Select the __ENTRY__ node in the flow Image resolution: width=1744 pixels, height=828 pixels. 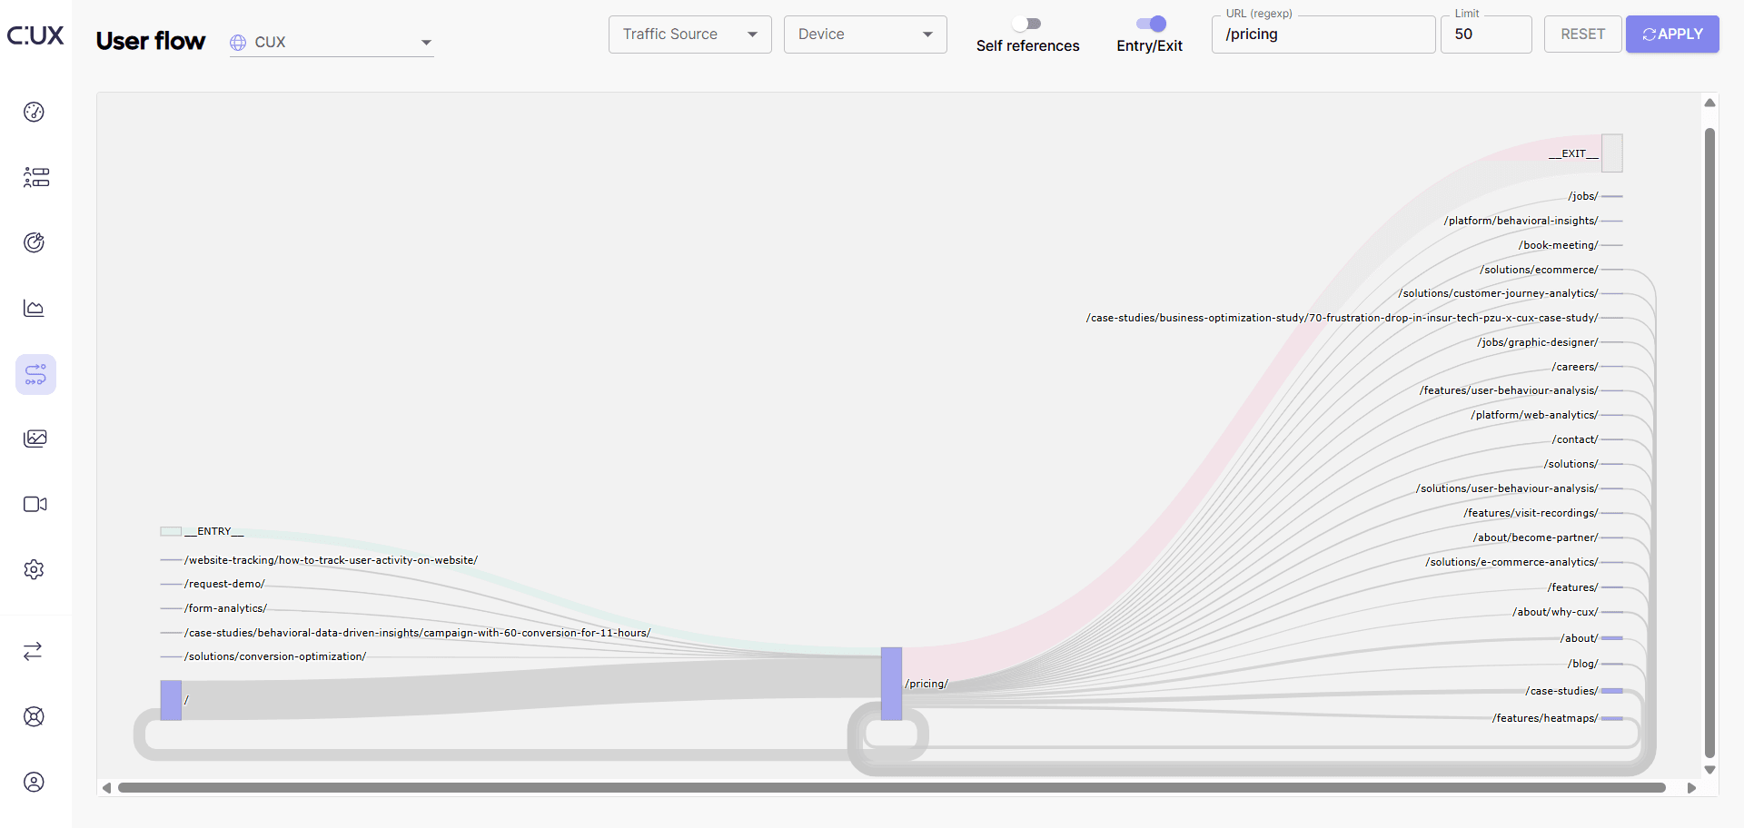171,531
